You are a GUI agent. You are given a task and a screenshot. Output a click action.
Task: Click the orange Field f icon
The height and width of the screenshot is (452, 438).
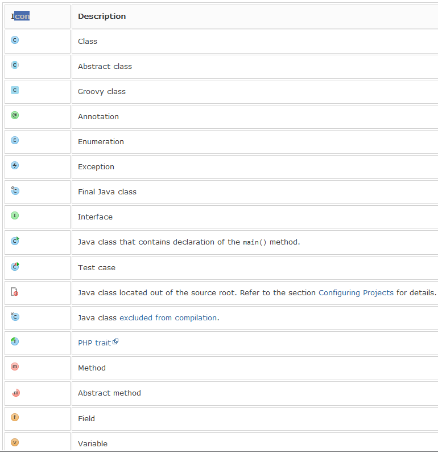click(15, 417)
